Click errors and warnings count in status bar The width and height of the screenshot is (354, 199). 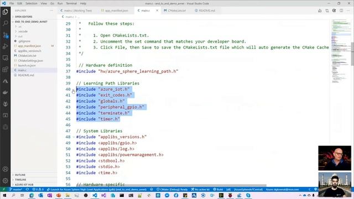38,189
